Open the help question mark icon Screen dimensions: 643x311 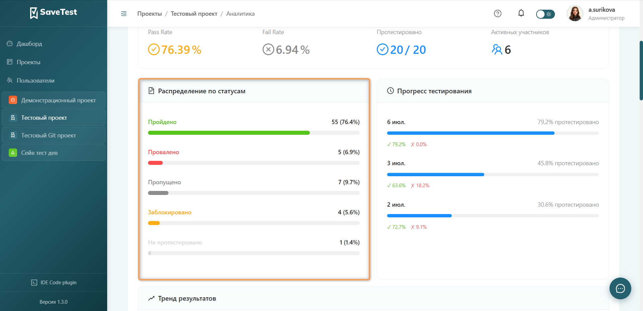pyautogui.click(x=498, y=13)
